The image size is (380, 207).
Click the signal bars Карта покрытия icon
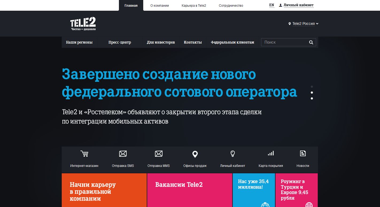[x=271, y=153]
